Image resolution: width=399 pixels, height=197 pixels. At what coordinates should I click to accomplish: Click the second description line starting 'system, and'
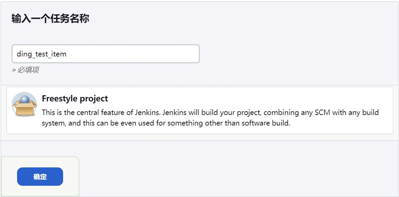coord(102,123)
